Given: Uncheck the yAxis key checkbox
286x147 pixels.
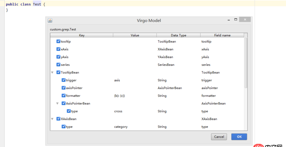Looking at the screenshot, I should click(x=58, y=57).
